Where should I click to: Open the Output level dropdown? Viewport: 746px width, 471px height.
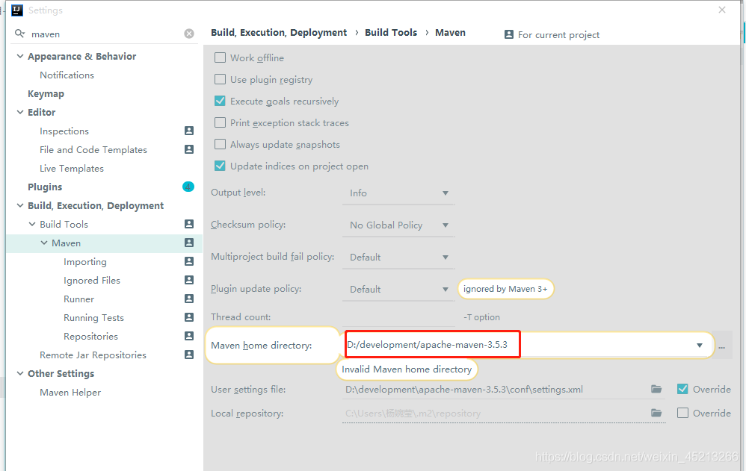[x=398, y=193]
